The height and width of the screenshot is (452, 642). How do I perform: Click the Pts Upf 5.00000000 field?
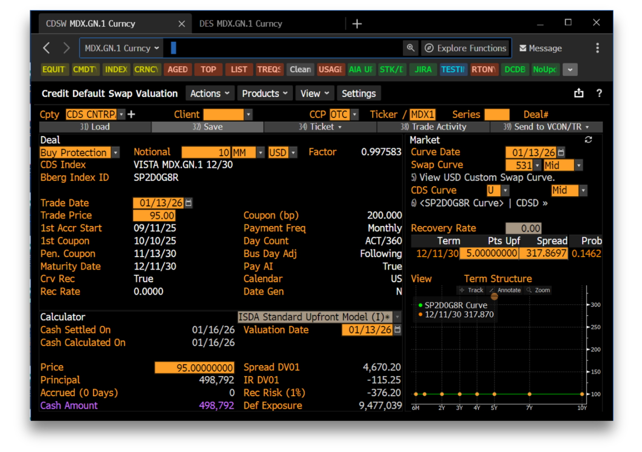(x=489, y=253)
